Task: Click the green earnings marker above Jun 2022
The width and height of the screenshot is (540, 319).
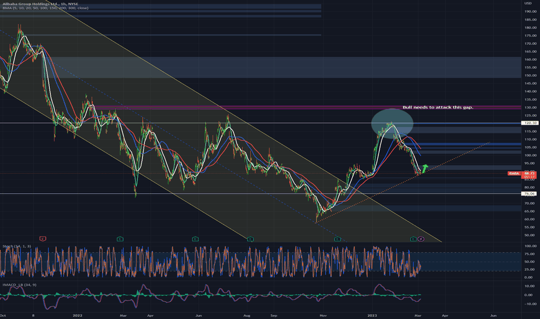Action: click(x=195, y=238)
